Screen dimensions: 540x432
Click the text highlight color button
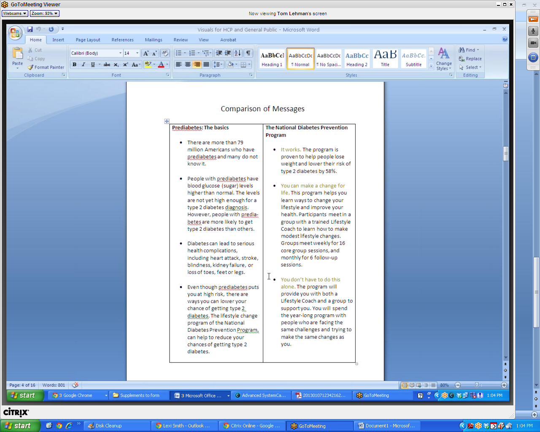[x=148, y=65]
